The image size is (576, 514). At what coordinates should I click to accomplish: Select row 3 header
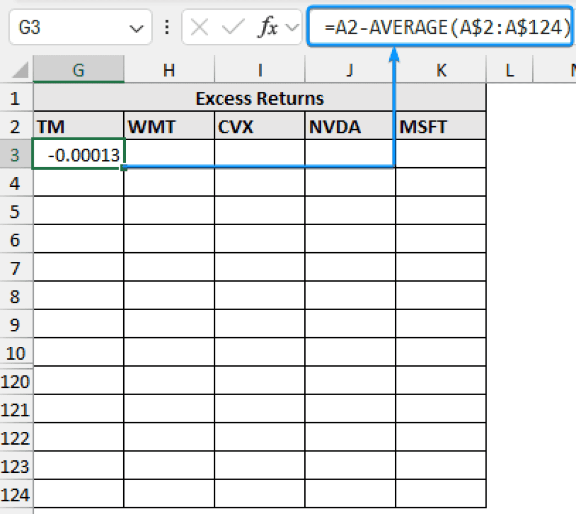pos(16,154)
